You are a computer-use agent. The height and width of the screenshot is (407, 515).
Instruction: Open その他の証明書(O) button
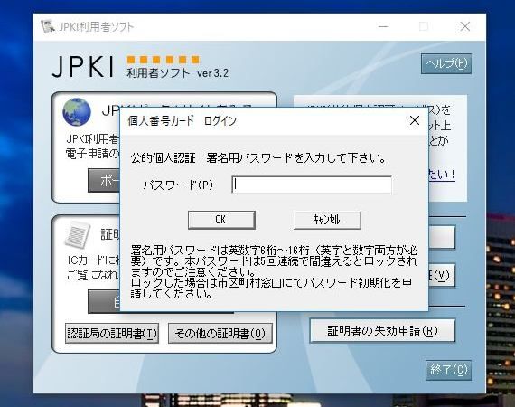(x=220, y=334)
